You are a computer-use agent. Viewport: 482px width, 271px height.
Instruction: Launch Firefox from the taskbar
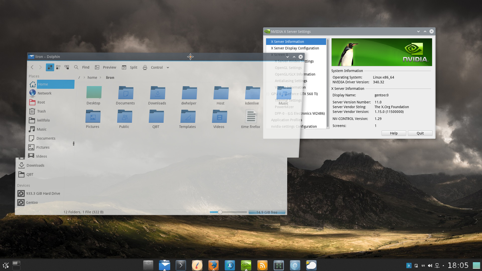[x=213, y=265]
